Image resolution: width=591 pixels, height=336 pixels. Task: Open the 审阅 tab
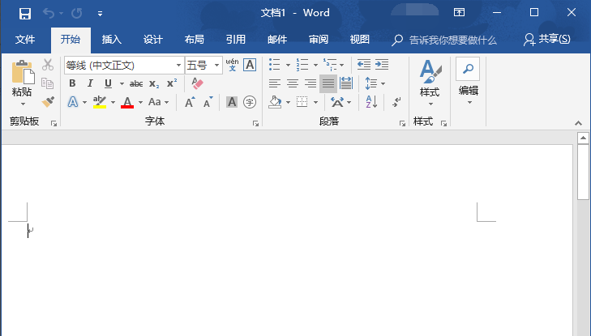click(319, 40)
